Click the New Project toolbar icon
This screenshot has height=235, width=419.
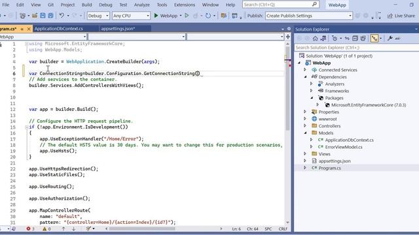point(23,16)
